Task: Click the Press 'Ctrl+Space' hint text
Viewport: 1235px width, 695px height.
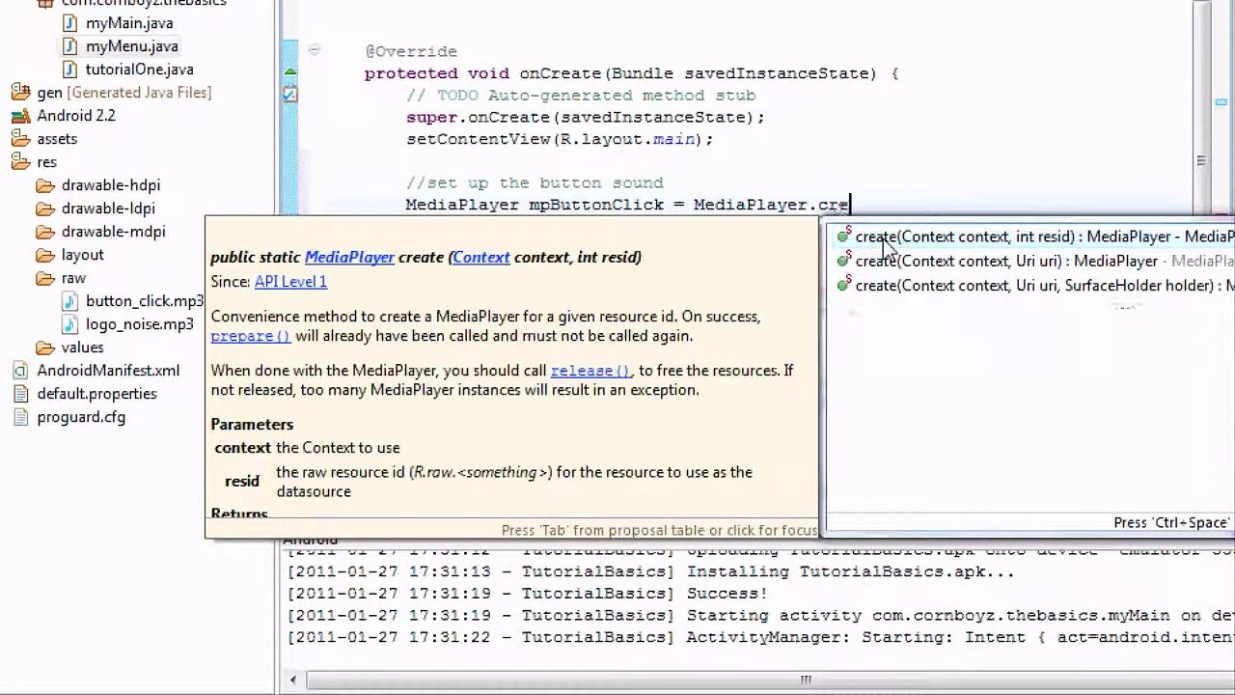Action: point(1171,522)
